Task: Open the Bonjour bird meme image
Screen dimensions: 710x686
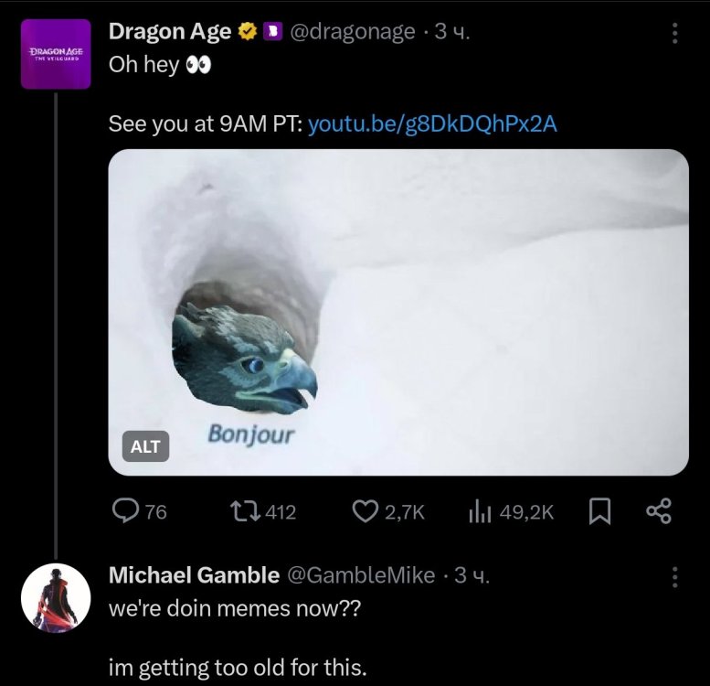Action: pyautogui.click(x=398, y=312)
